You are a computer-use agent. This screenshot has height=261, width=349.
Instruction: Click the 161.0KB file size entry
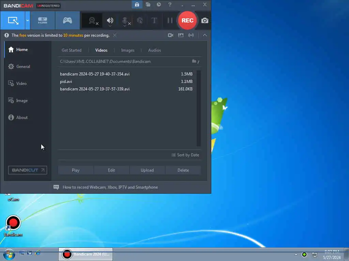pyautogui.click(x=185, y=89)
